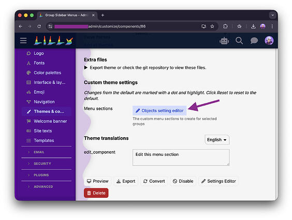
Task: Open the AI bot robot icon
Action: click(x=224, y=40)
